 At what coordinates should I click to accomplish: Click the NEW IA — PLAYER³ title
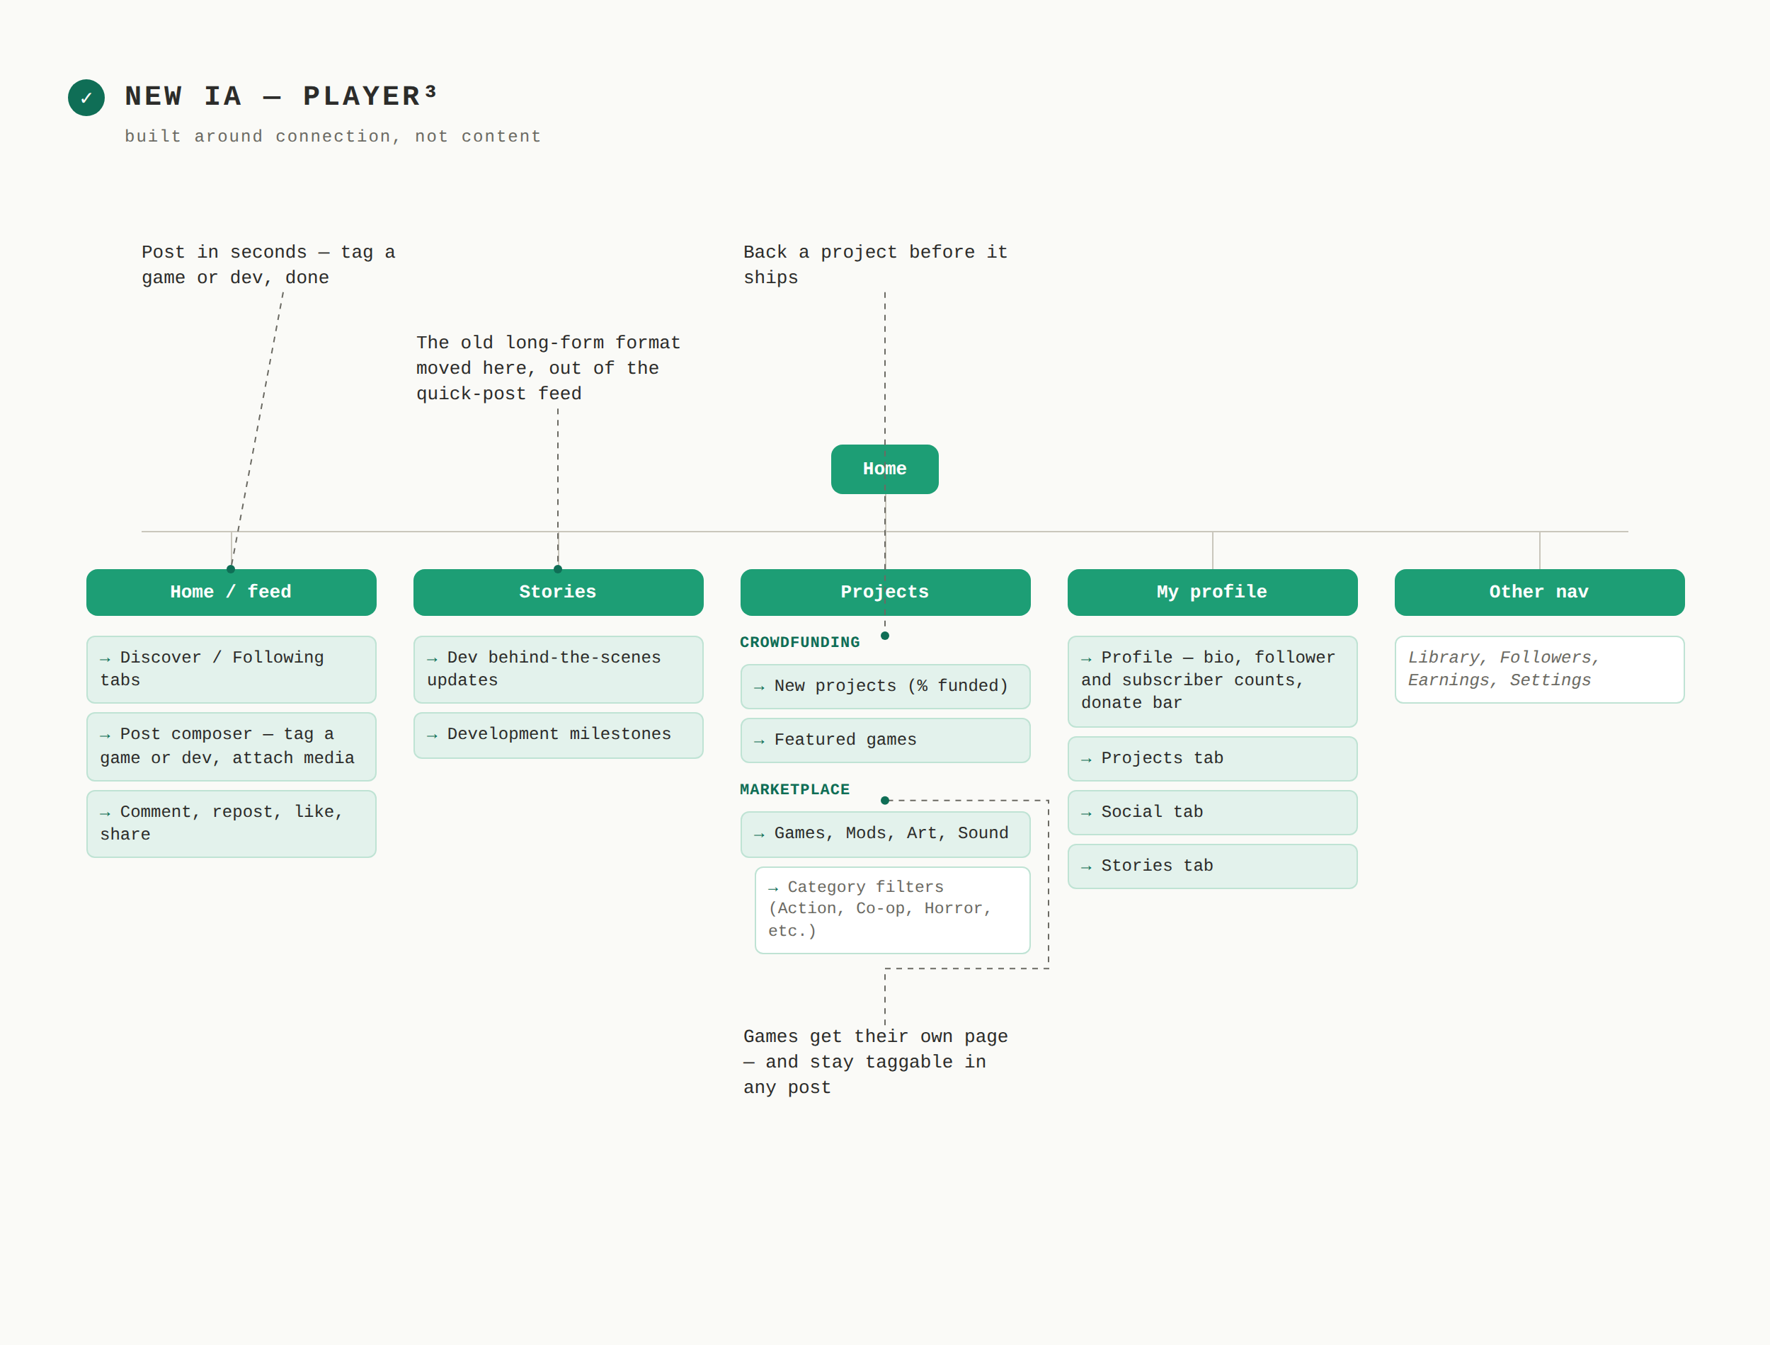[x=281, y=96]
